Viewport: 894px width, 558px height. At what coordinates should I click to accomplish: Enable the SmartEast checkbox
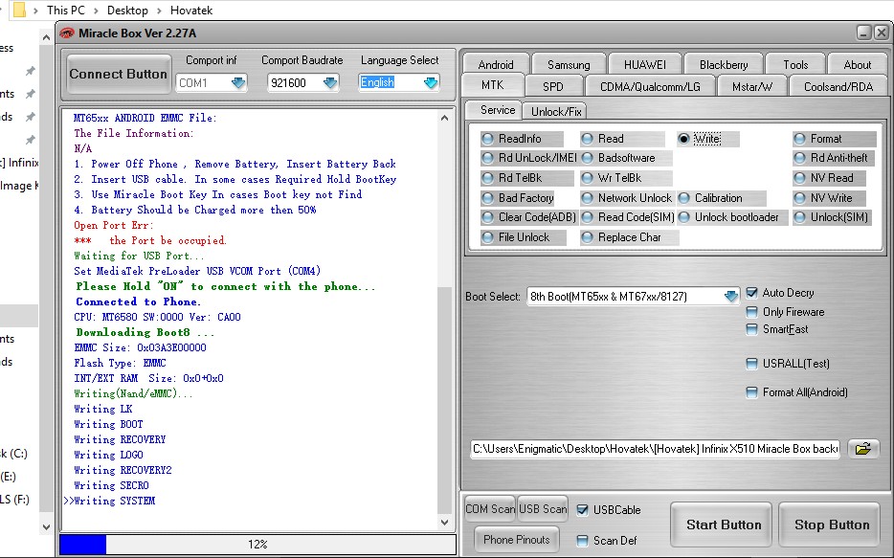(x=752, y=329)
